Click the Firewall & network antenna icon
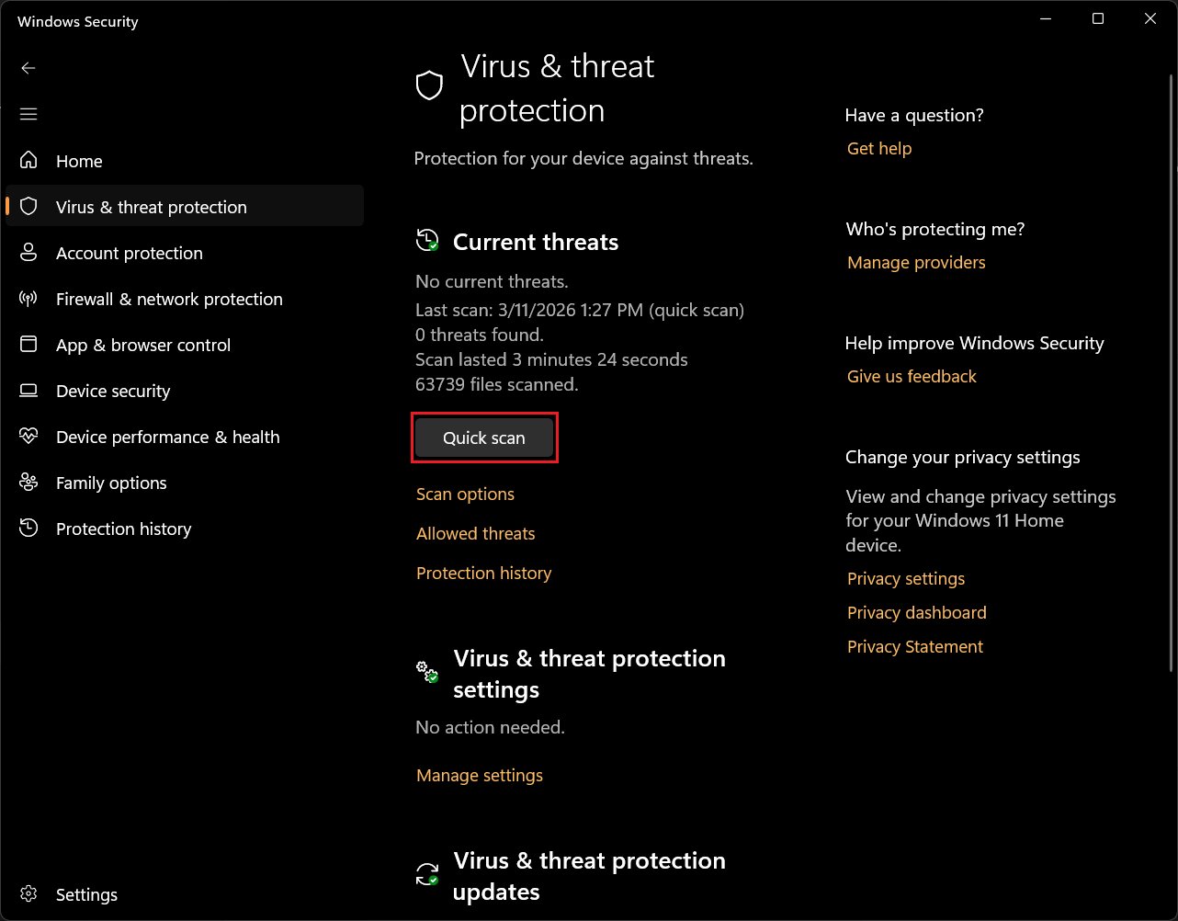This screenshot has height=921, width=1178. point(28,299)
